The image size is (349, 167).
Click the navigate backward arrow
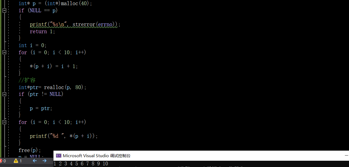(35, 161)
